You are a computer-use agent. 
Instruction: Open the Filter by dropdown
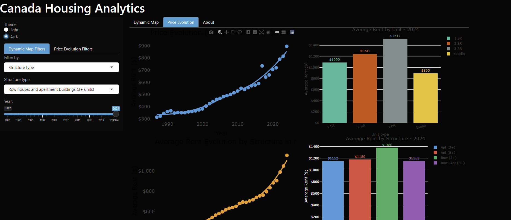(61, 67)
